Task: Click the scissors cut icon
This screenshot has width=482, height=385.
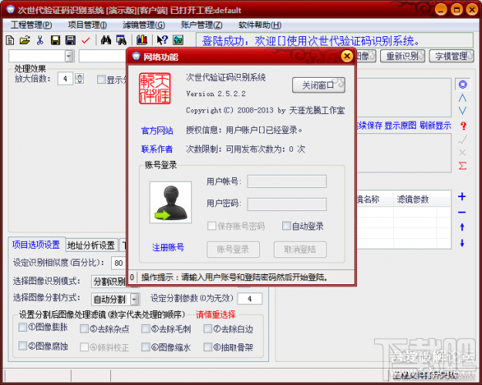Action: pyautogui.click(x=40, y=40)
